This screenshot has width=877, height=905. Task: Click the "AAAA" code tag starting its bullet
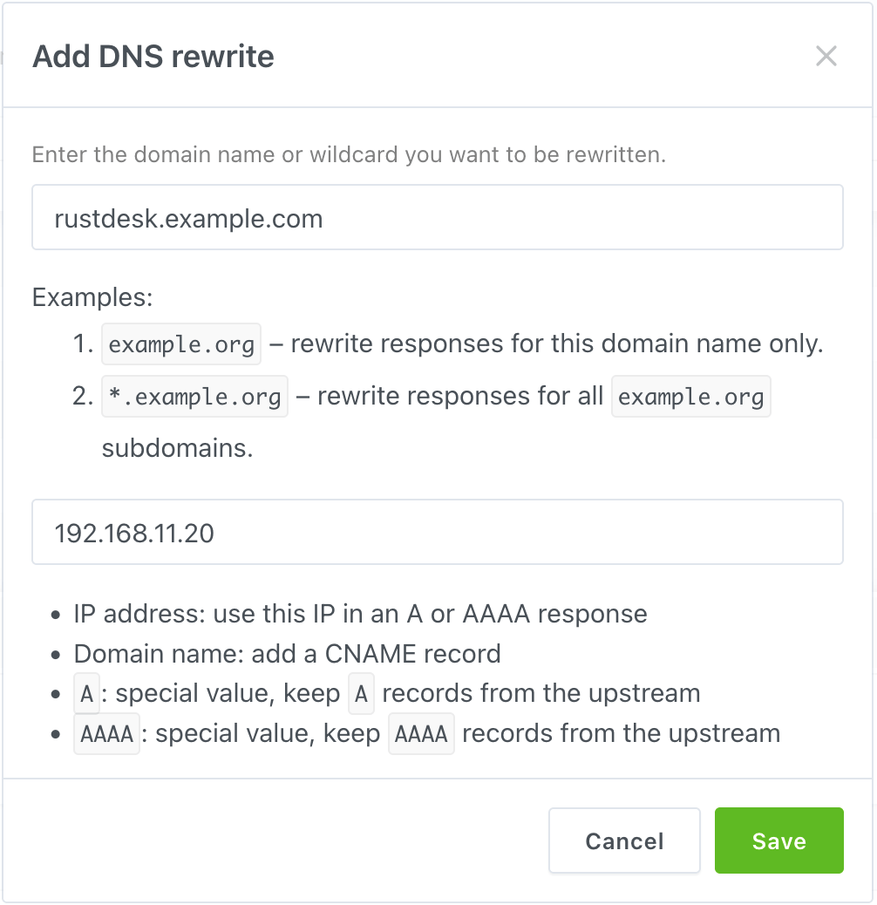(x=106, y=734)
